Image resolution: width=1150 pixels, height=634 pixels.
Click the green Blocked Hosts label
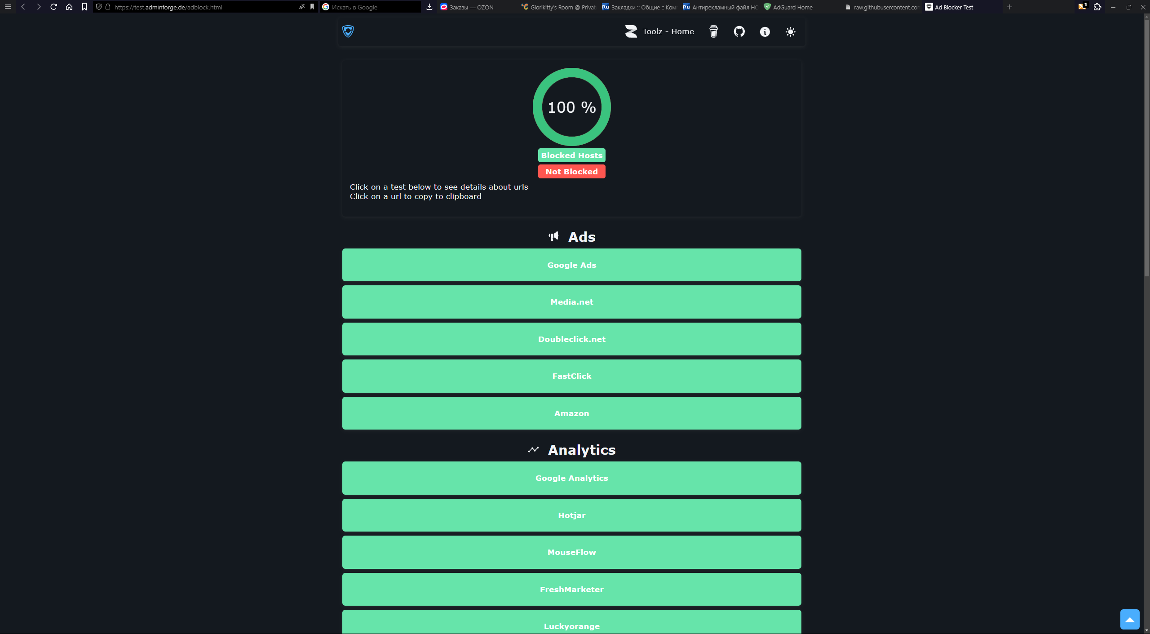(572, 155)
